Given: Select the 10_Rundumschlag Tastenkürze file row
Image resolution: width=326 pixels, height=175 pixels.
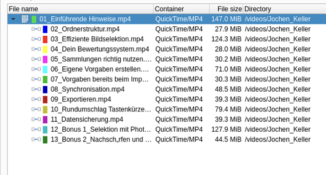Looking at the screenshot, I should coord(167,109).
